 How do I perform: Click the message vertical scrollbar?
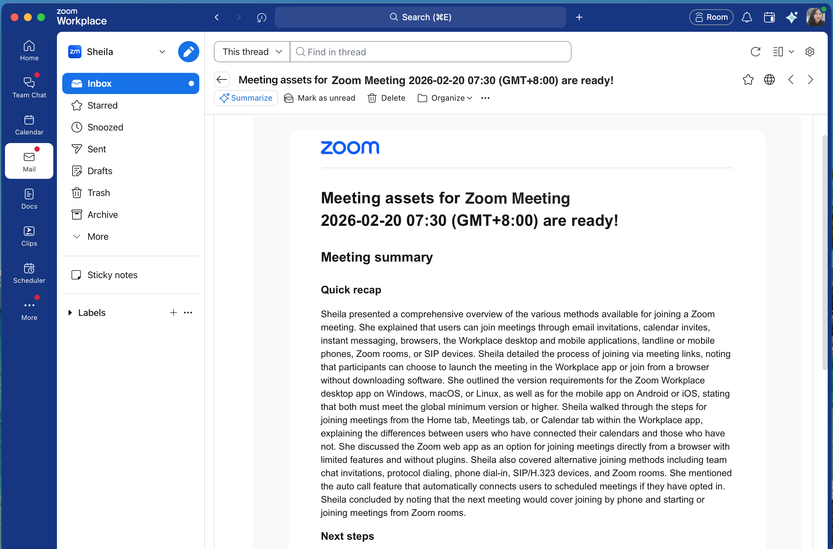[x=824, y=252]
